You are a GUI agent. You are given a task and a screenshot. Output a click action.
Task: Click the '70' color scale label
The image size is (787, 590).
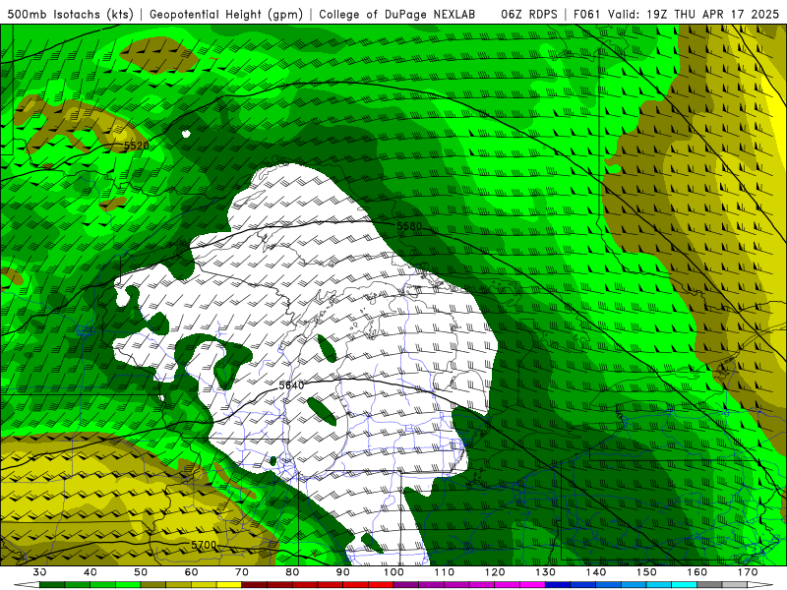tap(242, 572)
